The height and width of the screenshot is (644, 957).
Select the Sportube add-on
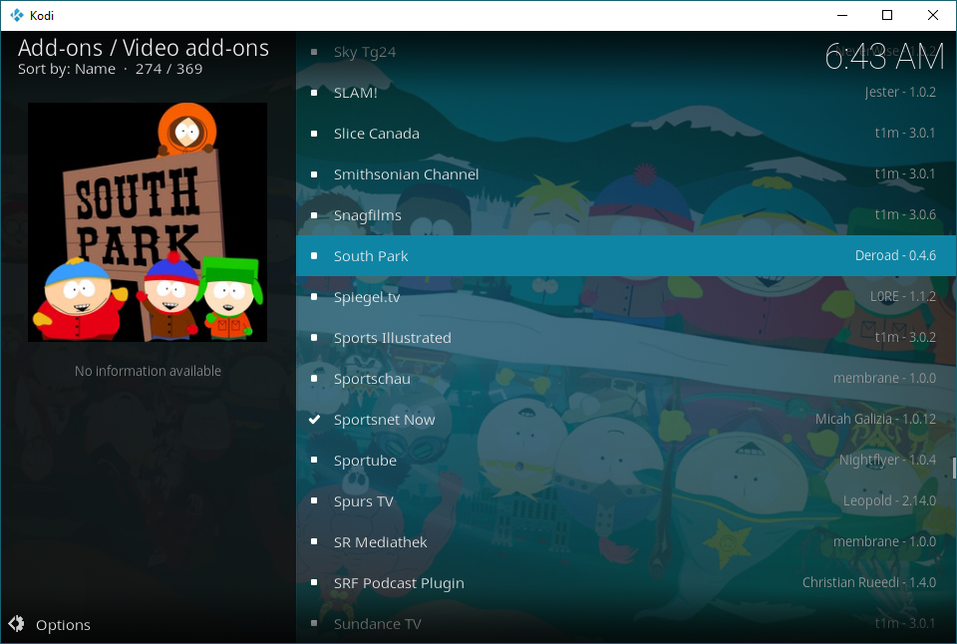[x=626, y=461]
